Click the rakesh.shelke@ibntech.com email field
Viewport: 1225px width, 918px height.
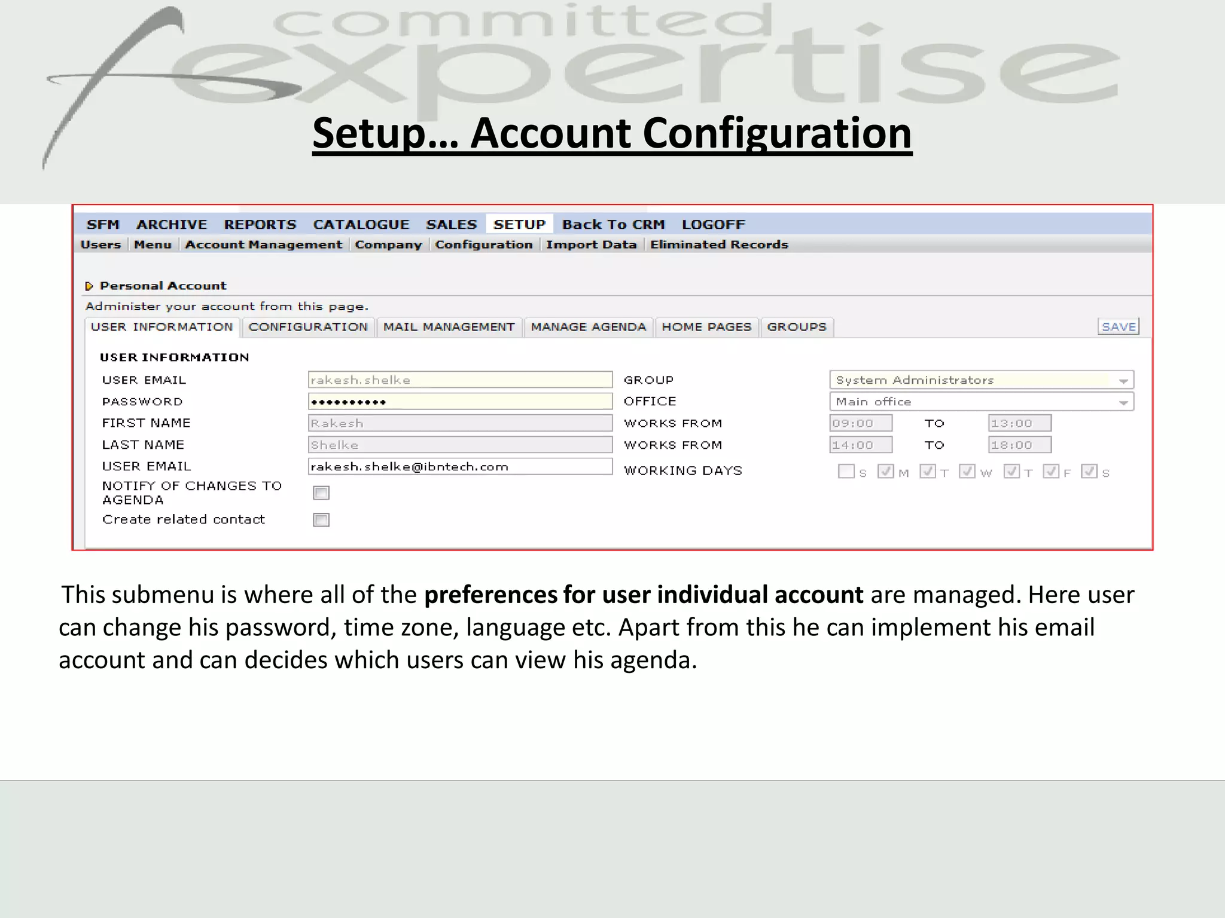click(461, 467)
